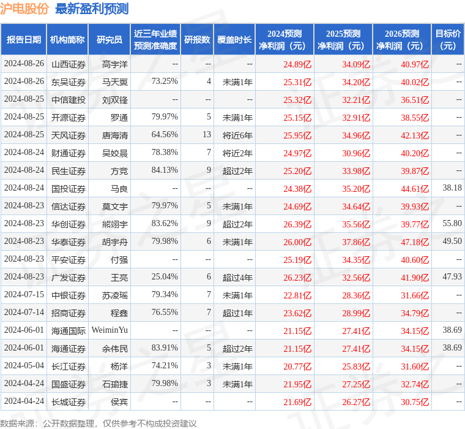Select the 2024预测净利润 column header

point(285,39)
